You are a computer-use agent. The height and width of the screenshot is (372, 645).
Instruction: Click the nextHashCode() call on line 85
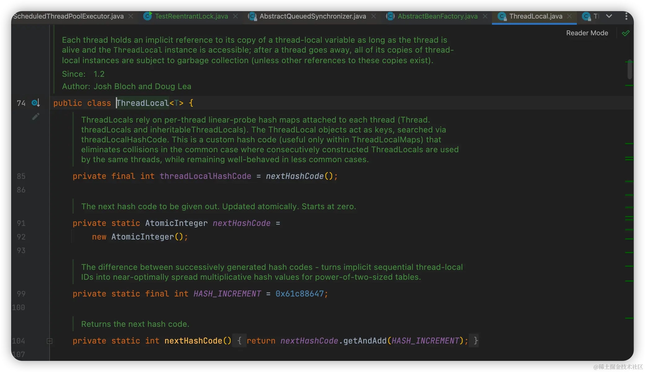(294, 176)
